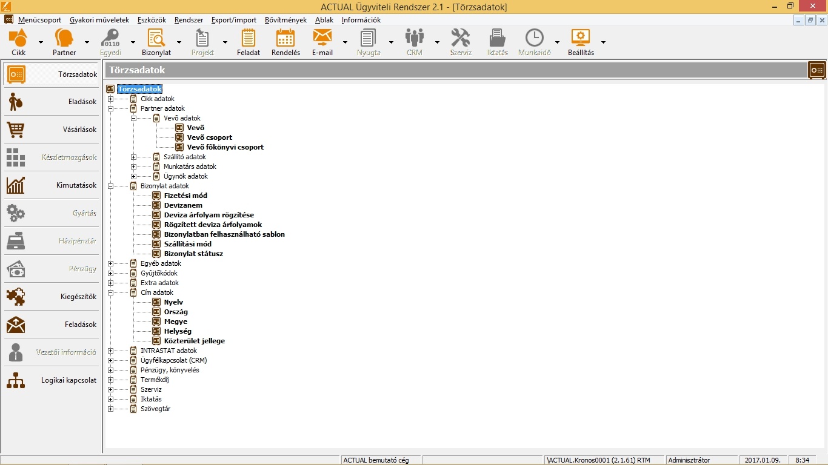
Task: Open the Bizonylat toolbar icon
Action: pyautogui.click(x=156, y=42)
